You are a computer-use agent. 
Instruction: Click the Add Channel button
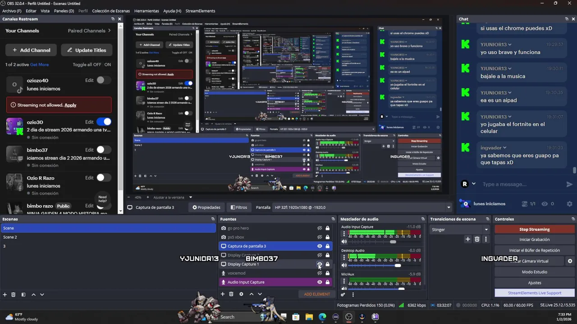pos(31,50)
